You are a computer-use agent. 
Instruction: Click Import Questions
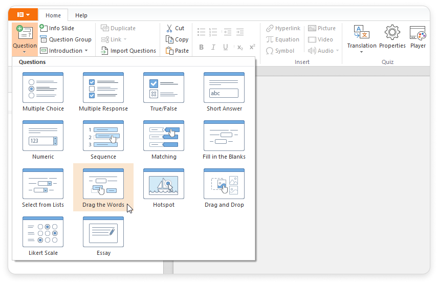(x=128, y=51)
